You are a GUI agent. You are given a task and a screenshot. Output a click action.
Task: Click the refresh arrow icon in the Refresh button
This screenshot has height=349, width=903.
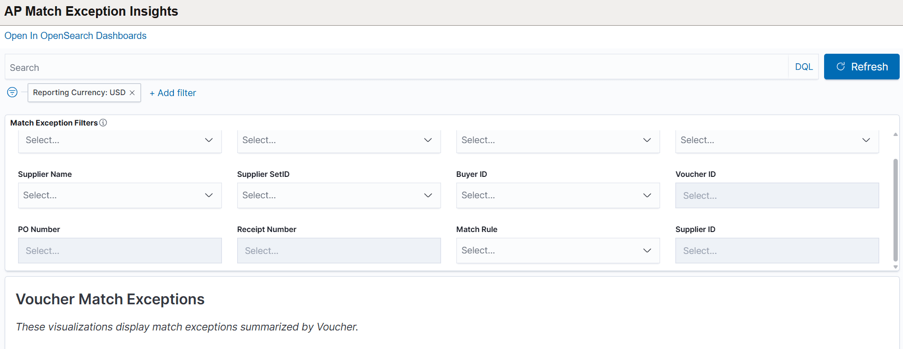click(x=841, y=67)
